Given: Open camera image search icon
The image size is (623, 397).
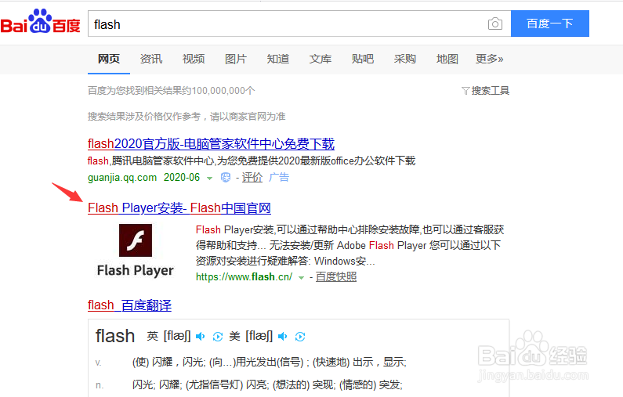Looking at the screenshot, I should click(x=494, y=23).
